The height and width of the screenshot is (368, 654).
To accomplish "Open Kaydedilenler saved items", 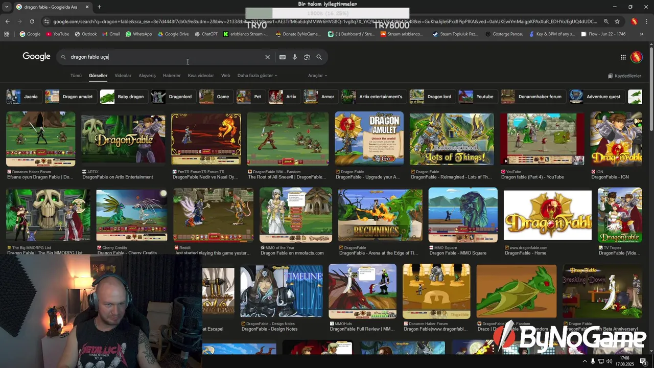I will pos(624,76).
